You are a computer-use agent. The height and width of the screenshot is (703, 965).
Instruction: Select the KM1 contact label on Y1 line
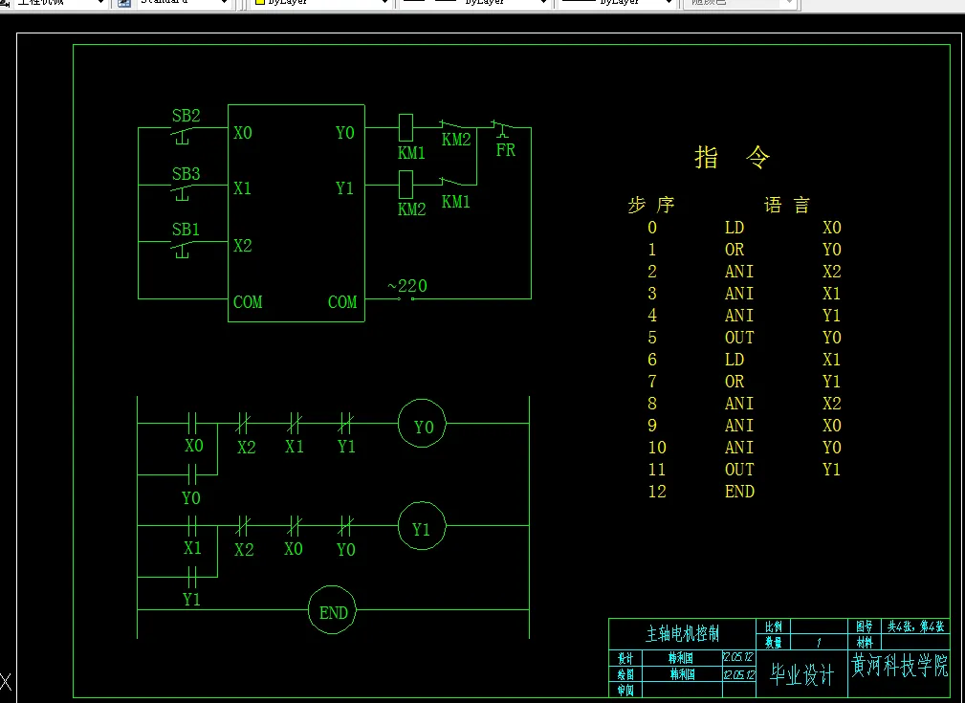pyautogui.click(x=455, y=201)
